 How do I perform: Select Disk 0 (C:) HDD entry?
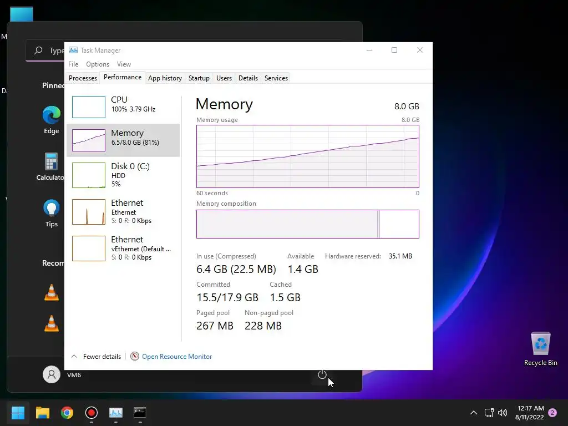click(123, 175)
